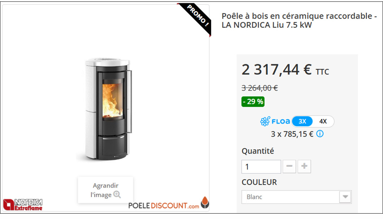Click the Nordica Extraflame brand logo
This screenshot has width=383, height=219.
click(23, 205)
